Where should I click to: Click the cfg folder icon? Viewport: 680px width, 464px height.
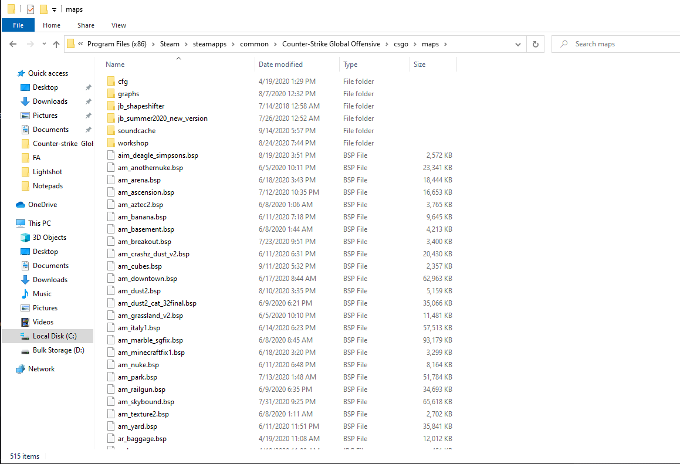110,81
